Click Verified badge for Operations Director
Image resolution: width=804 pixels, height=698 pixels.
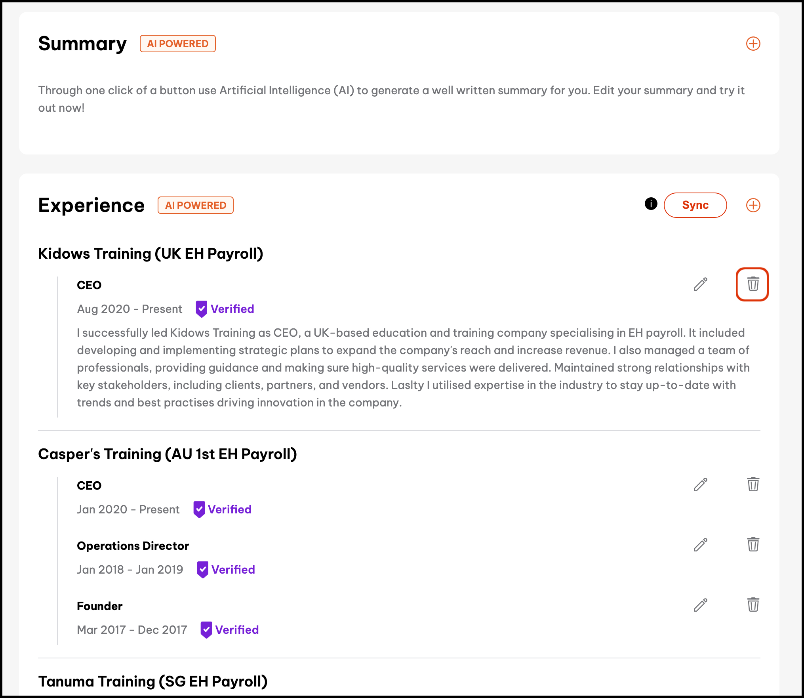click(226, 570)
